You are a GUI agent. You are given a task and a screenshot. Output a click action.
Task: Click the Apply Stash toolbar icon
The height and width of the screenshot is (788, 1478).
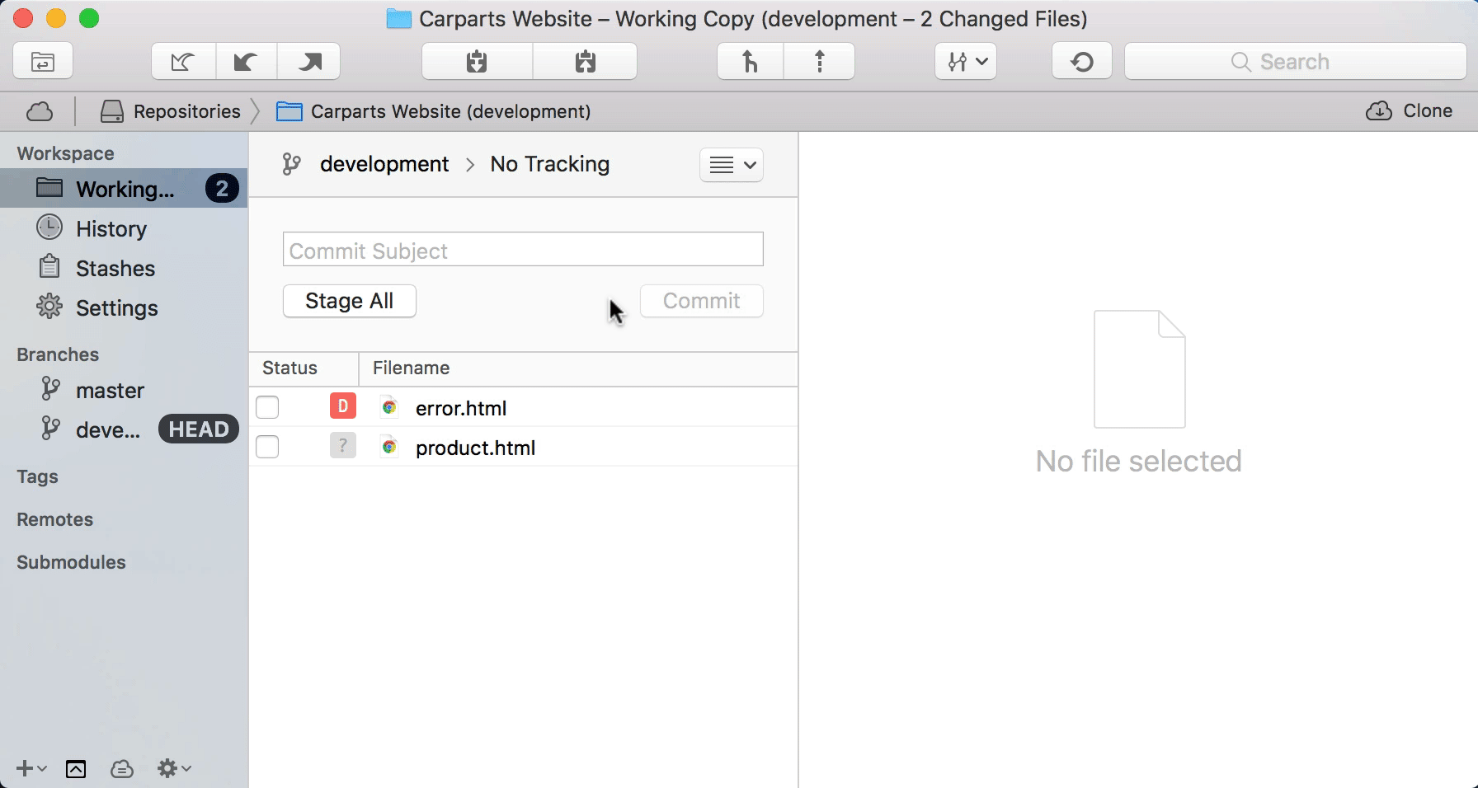(x=585, y=62)
